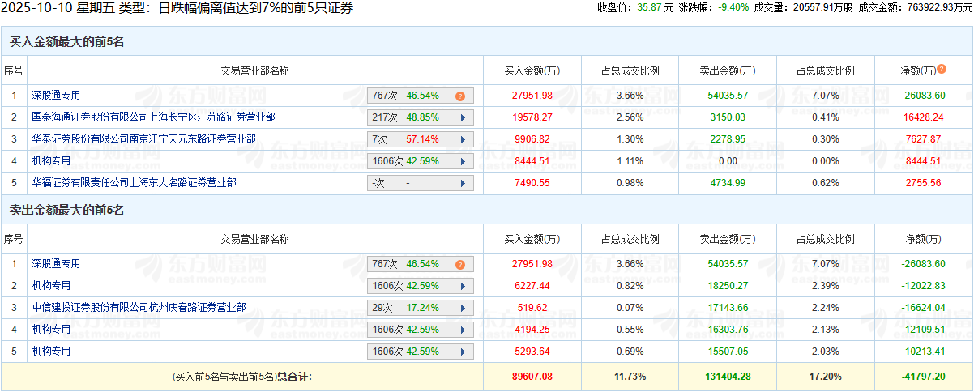974x392 pixels.
Task: Click the rank 2 机构专用 link in sell table
Action: pos(51,286)
